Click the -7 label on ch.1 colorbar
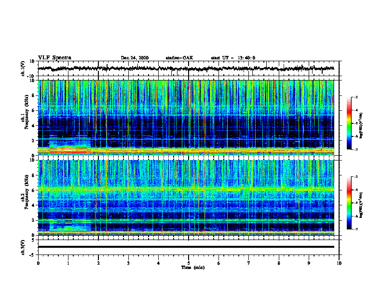The width and height of the screenshot is (382, 295). click(355, 149)
